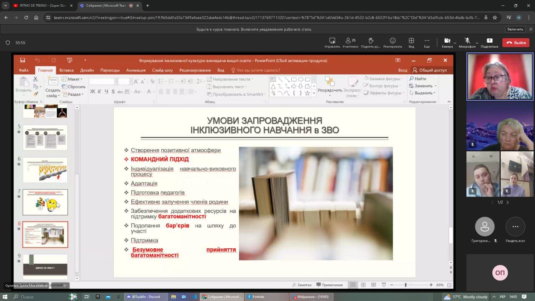The width and height of the screenshot is (535, 301).
Task: Open the More actions ellipsis in the meeting toolbar
Action: tap(427, 41)
